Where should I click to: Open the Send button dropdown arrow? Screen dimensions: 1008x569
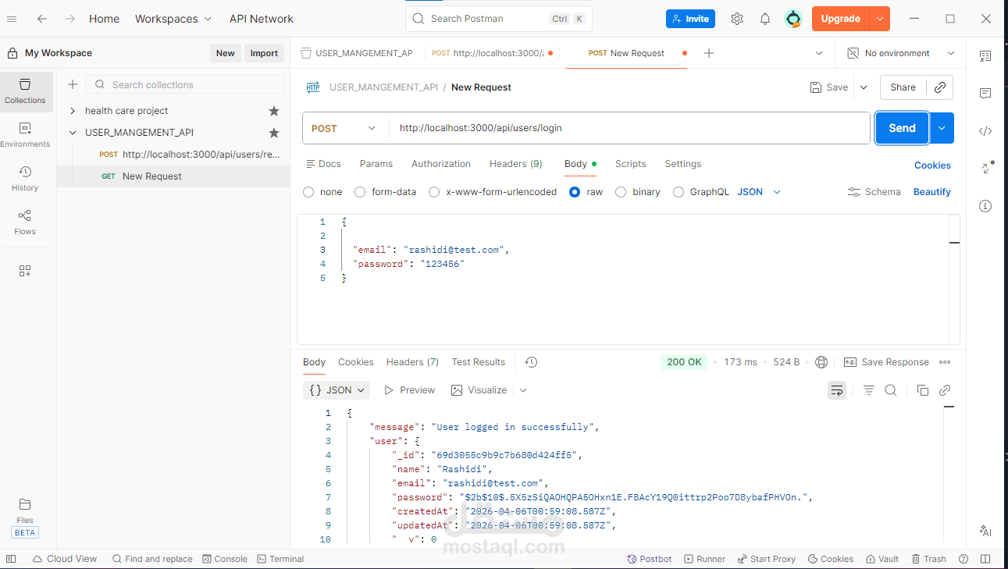click(x=942, y=128)
